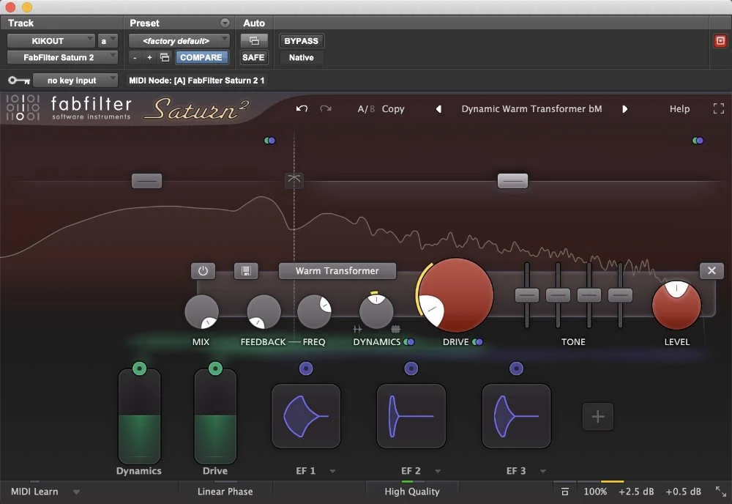Image resolution: width=732 pixels, height=504 pixels.
Task: Toggle the BYPASS button
Action: click(x=301, y=41)
